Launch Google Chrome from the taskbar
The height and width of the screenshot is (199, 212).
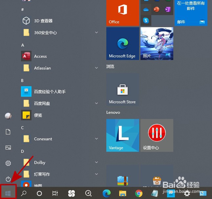coord(139,193)
